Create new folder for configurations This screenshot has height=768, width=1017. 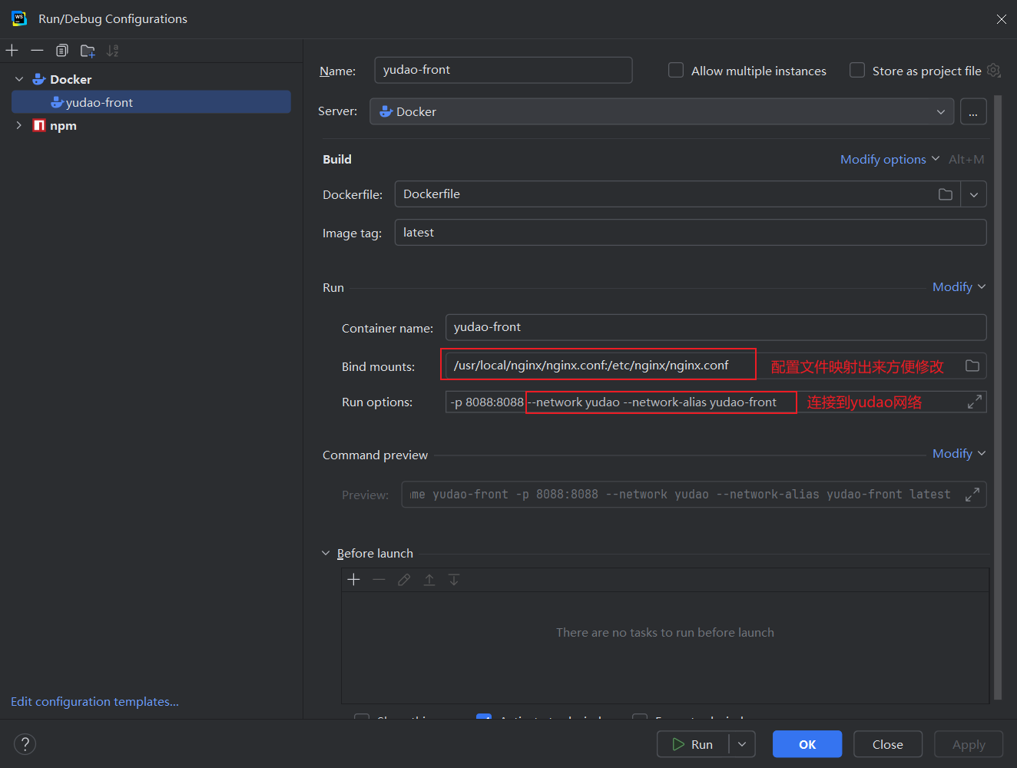[x=88, y=51]
